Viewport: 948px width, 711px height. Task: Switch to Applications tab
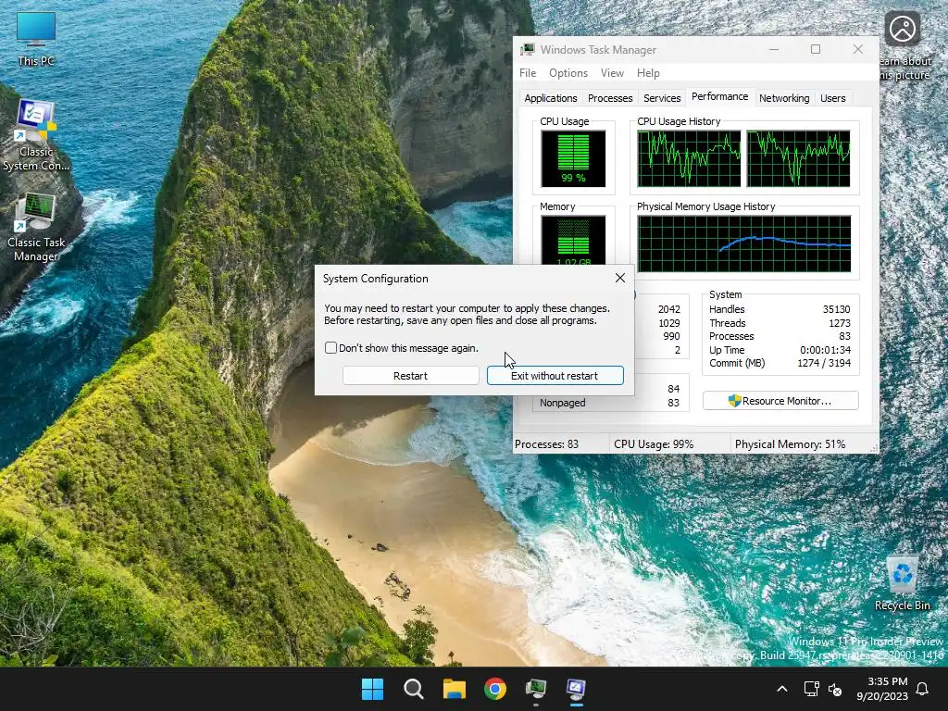[x=550, y=98]
